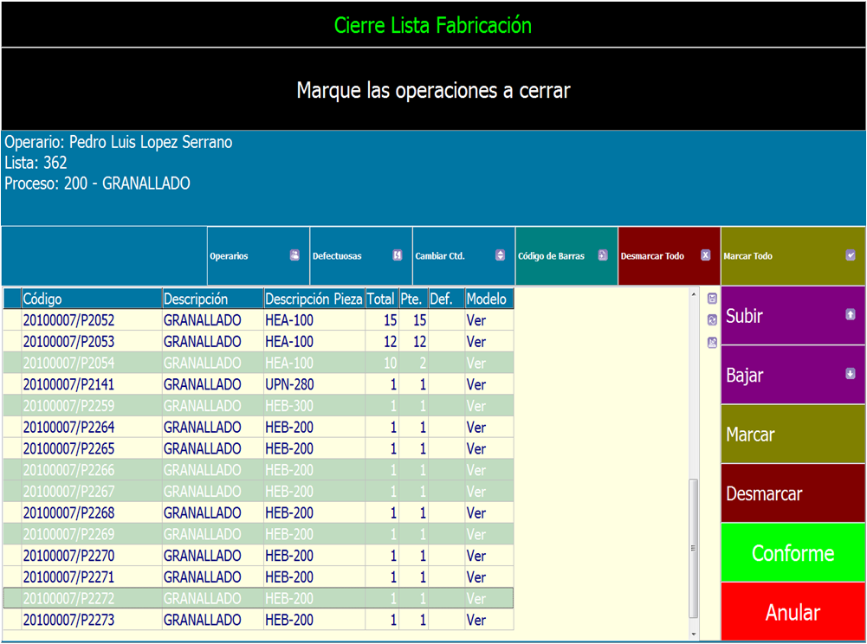867x644 pixels.
Task: Check all rows with Marcar Todo
Action: 793,256
